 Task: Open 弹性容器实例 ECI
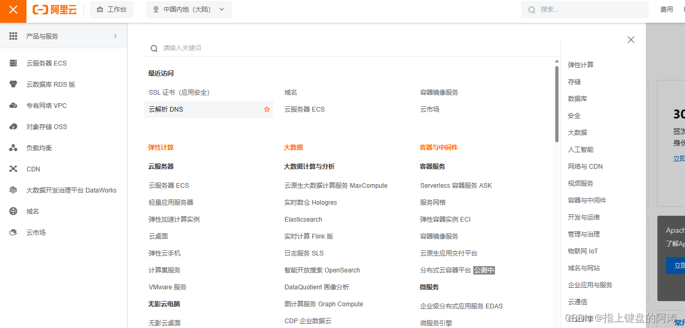click(446, 220)
